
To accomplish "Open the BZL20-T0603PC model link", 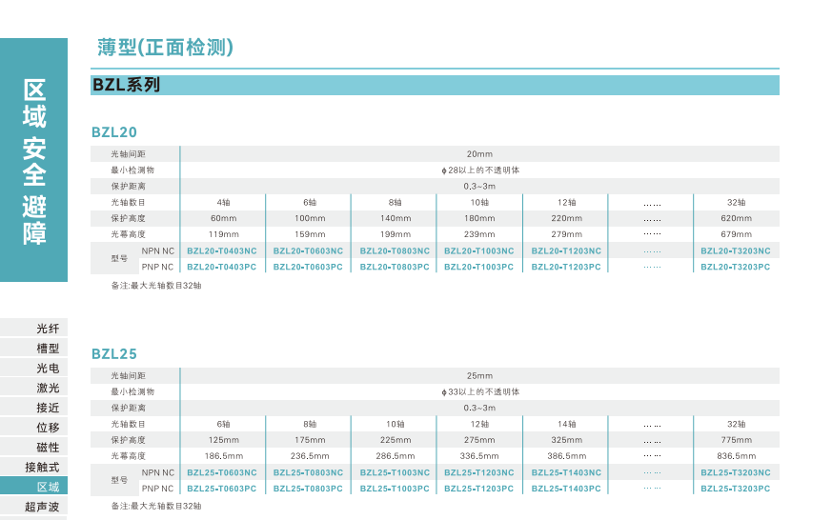I will pyautogui.click(x=308, y=268).
